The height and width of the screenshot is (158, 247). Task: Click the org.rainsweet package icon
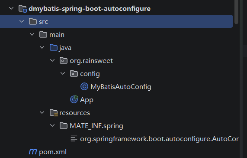coord(64,60)
